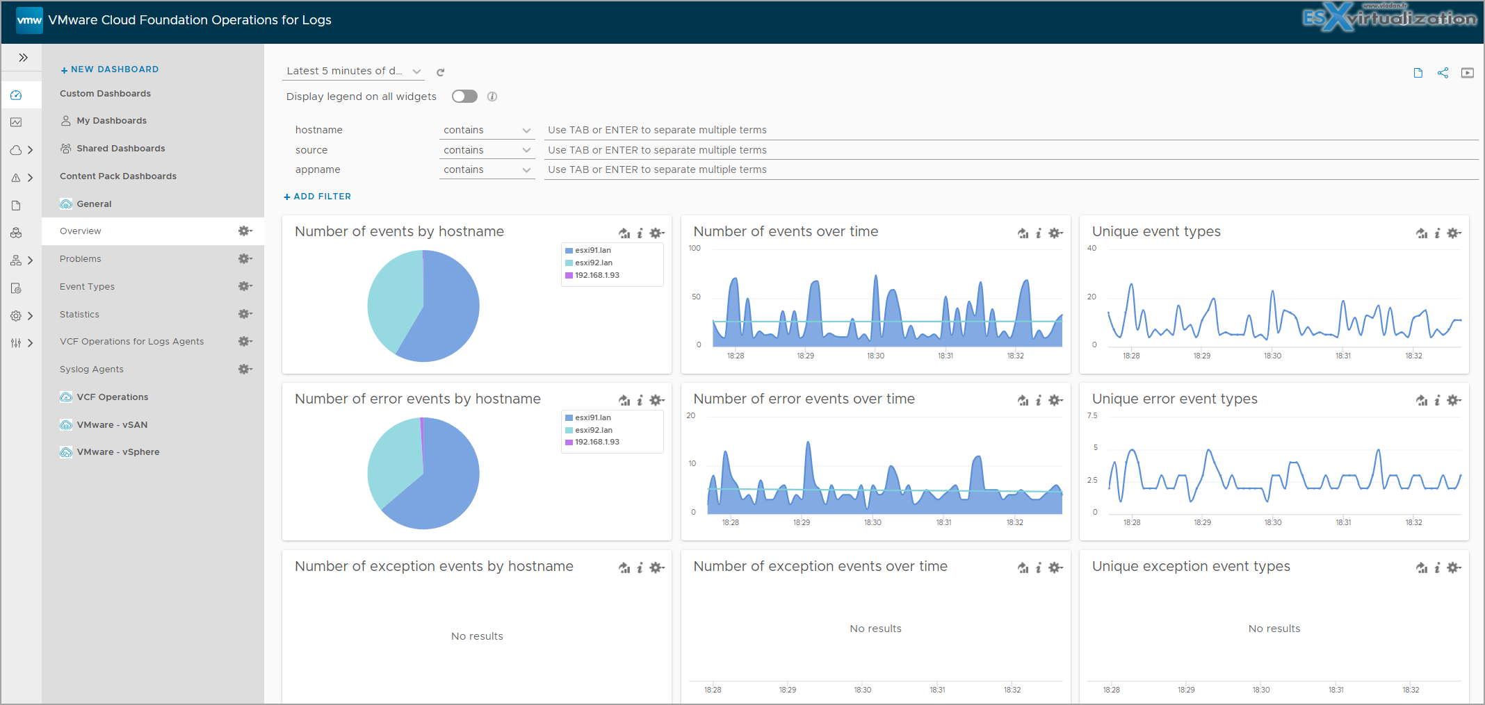This screenshot has width=1485, height=705.
Task: Expand the cloud section chevron in left rail
Action: (30, 150)
